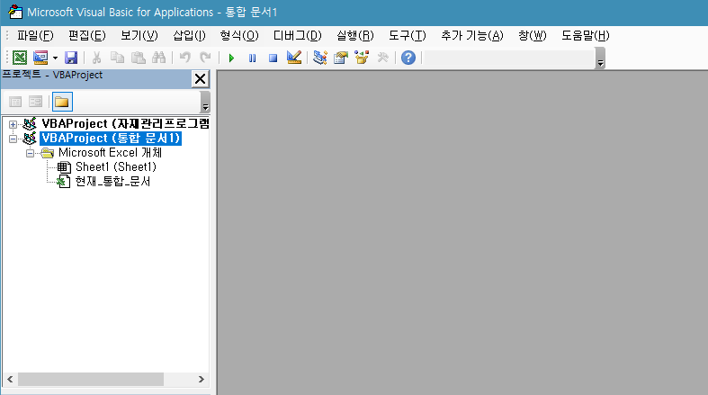Open Insert object dropdown arrow
The image size is (708, 395).
55,58
